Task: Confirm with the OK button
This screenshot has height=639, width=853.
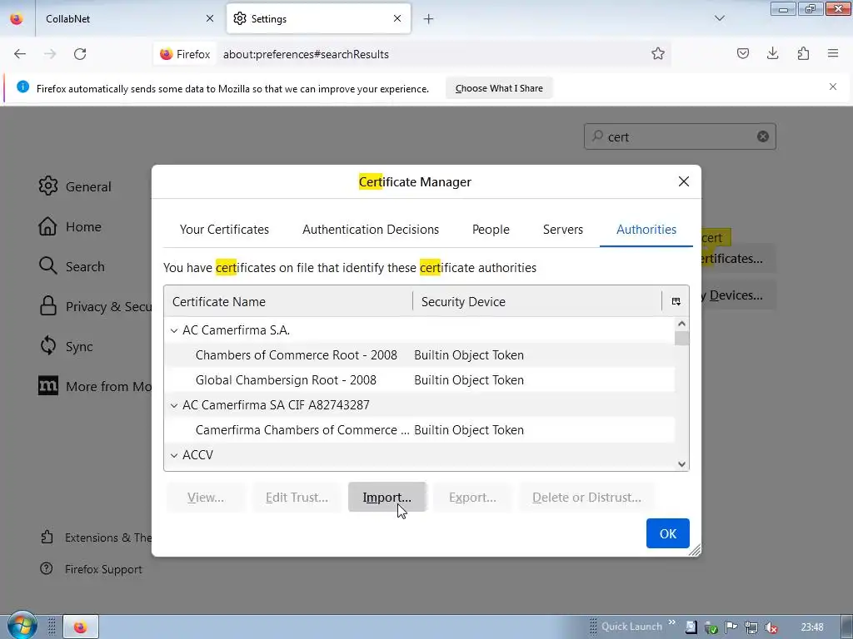Action: [667, 533]
